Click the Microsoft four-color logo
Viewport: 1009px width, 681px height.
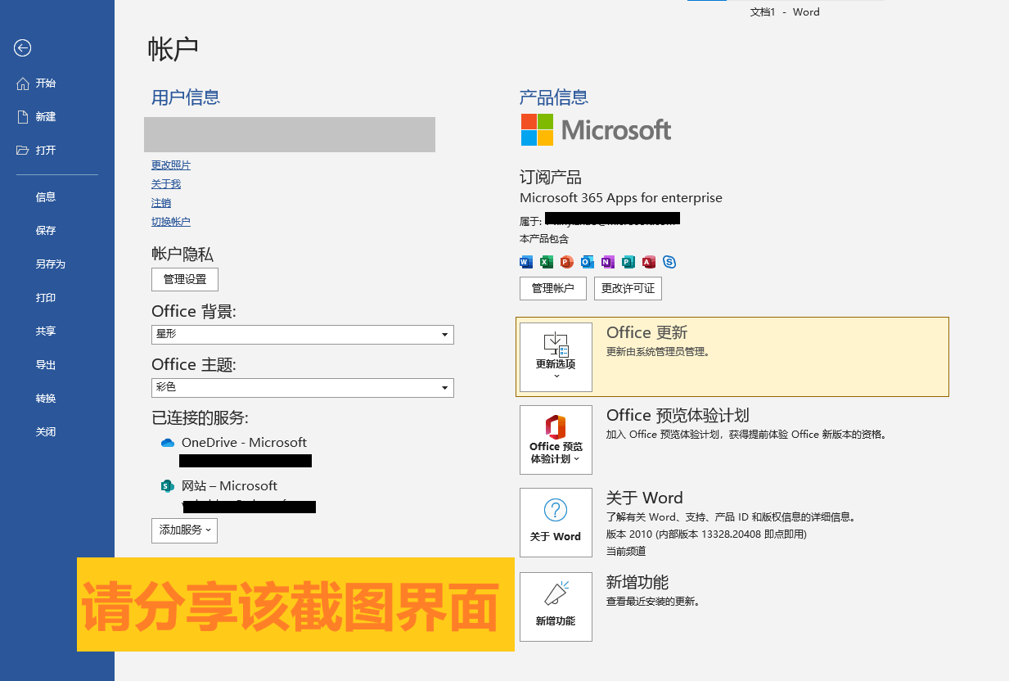[538, 129]
